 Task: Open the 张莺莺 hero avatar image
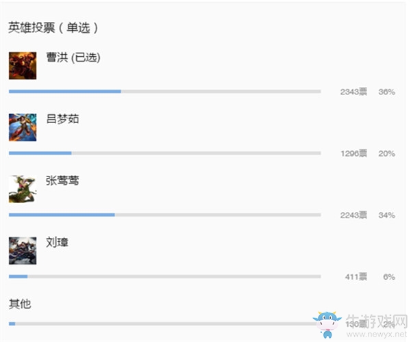point(22,189)
